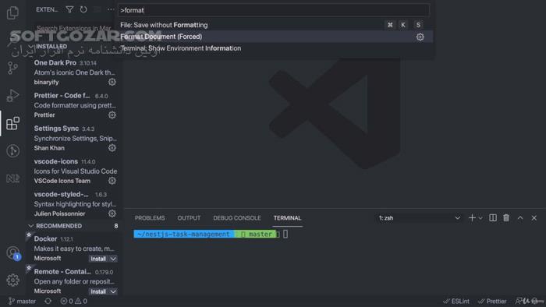
Task: Switch to the PROBLEMS tab
Action: 150,218
